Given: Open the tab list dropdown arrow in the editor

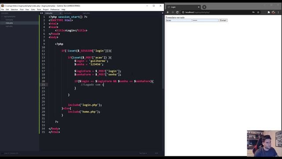Looking at the screenshot, I should click(x=163, y=13).
